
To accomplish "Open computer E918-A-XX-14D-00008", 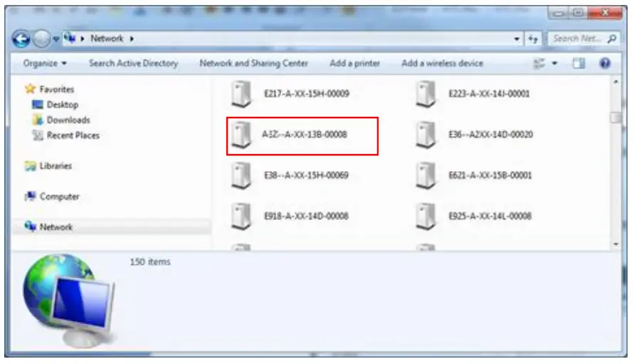I will click(306, 216).
